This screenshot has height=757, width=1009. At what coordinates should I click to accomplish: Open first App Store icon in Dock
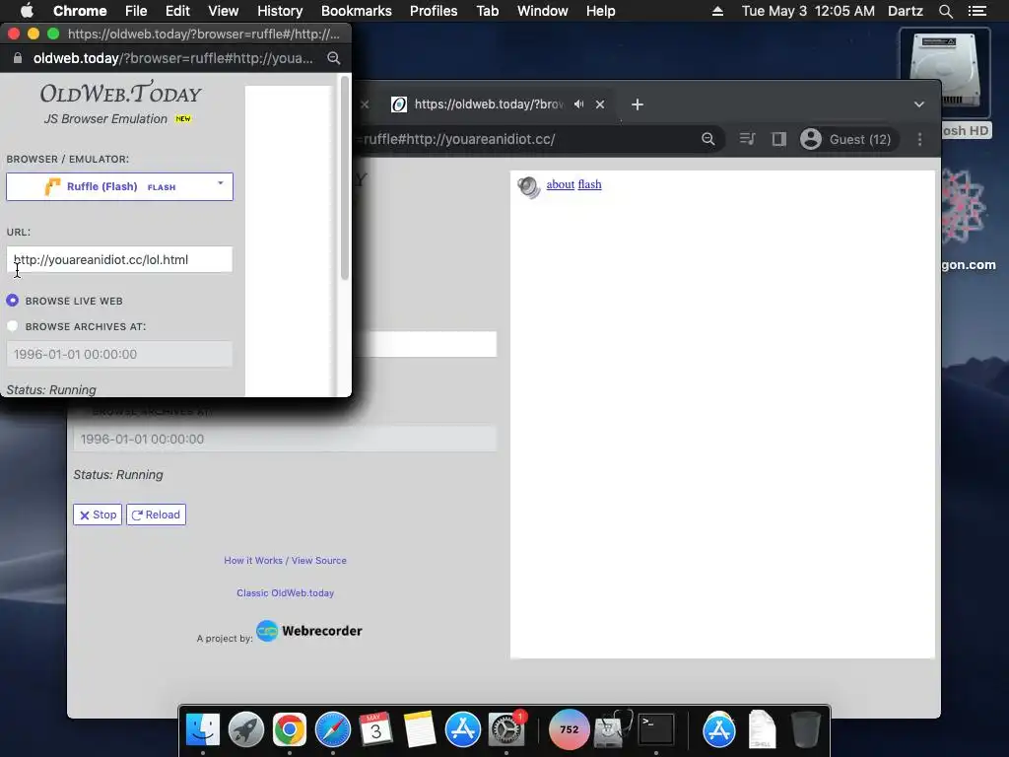pyautogui.click(x=463, y=729)
